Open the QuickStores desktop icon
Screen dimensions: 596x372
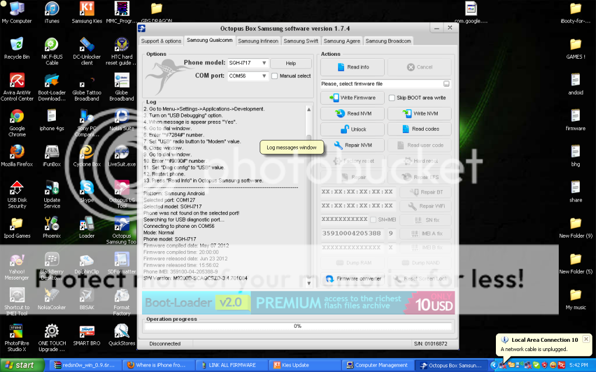click(122, 335)
